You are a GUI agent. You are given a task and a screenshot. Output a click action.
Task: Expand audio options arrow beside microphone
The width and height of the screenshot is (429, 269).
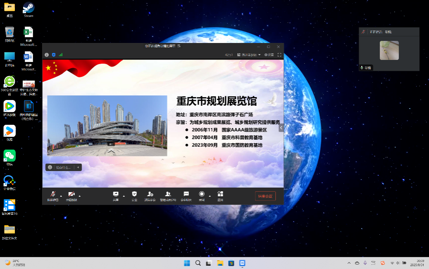point(61,196)
